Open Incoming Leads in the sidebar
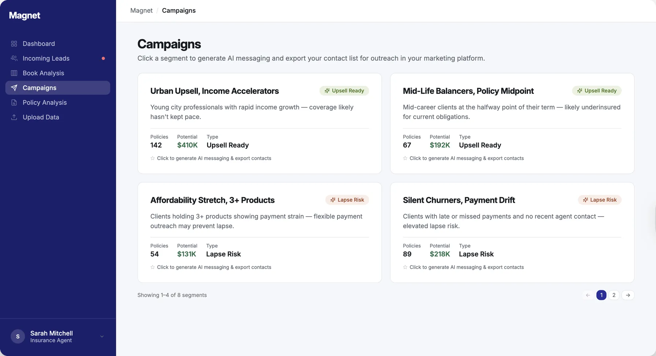The image size is (656, 356). click(x=58, y=58)
